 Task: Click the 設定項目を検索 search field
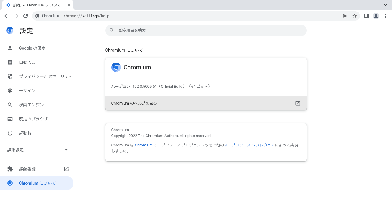click(x=206, y=30)
